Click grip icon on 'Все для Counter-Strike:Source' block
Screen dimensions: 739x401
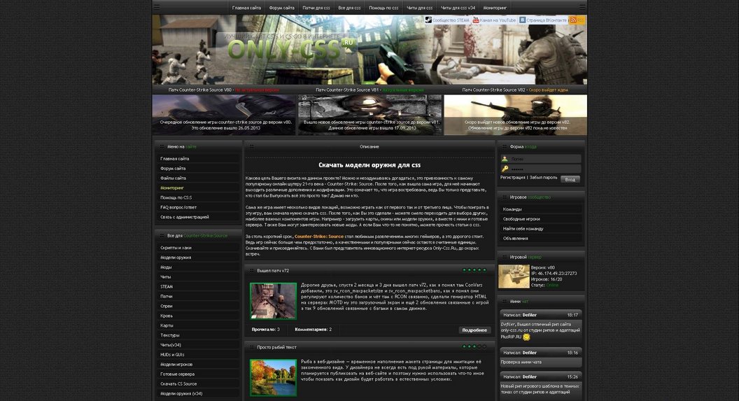162,235
